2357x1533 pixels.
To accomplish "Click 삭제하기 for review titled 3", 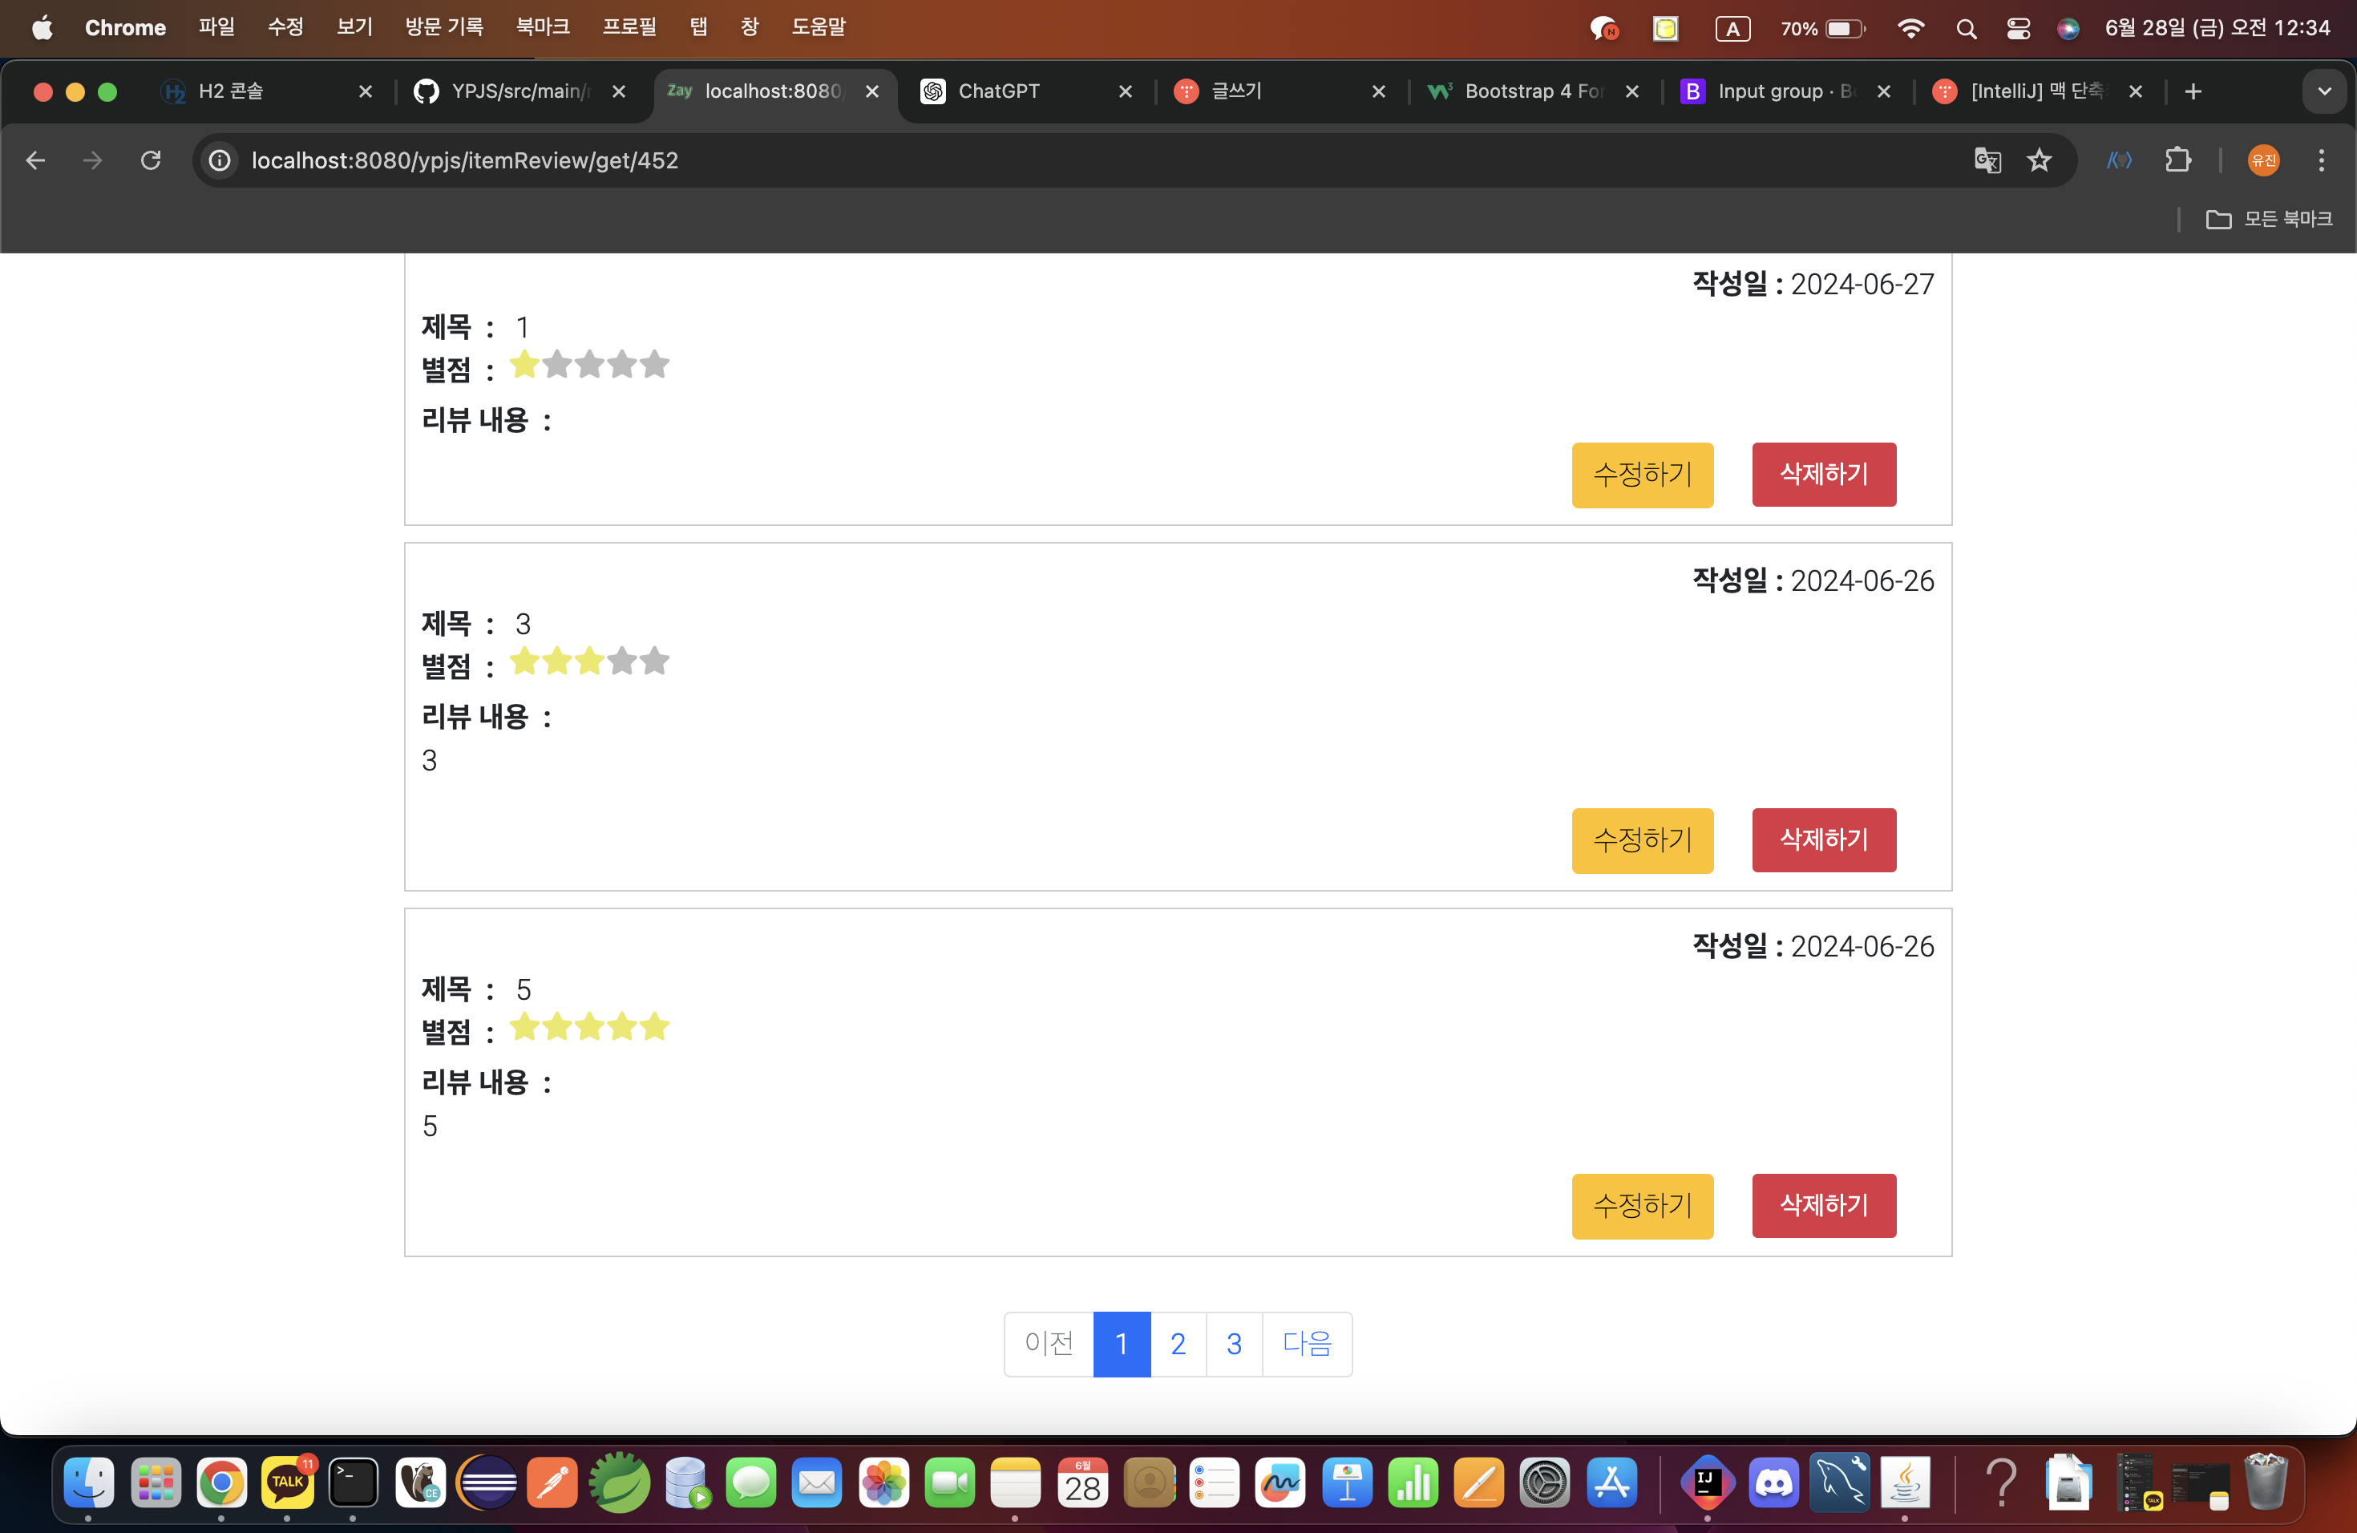I will (1823, 839).
